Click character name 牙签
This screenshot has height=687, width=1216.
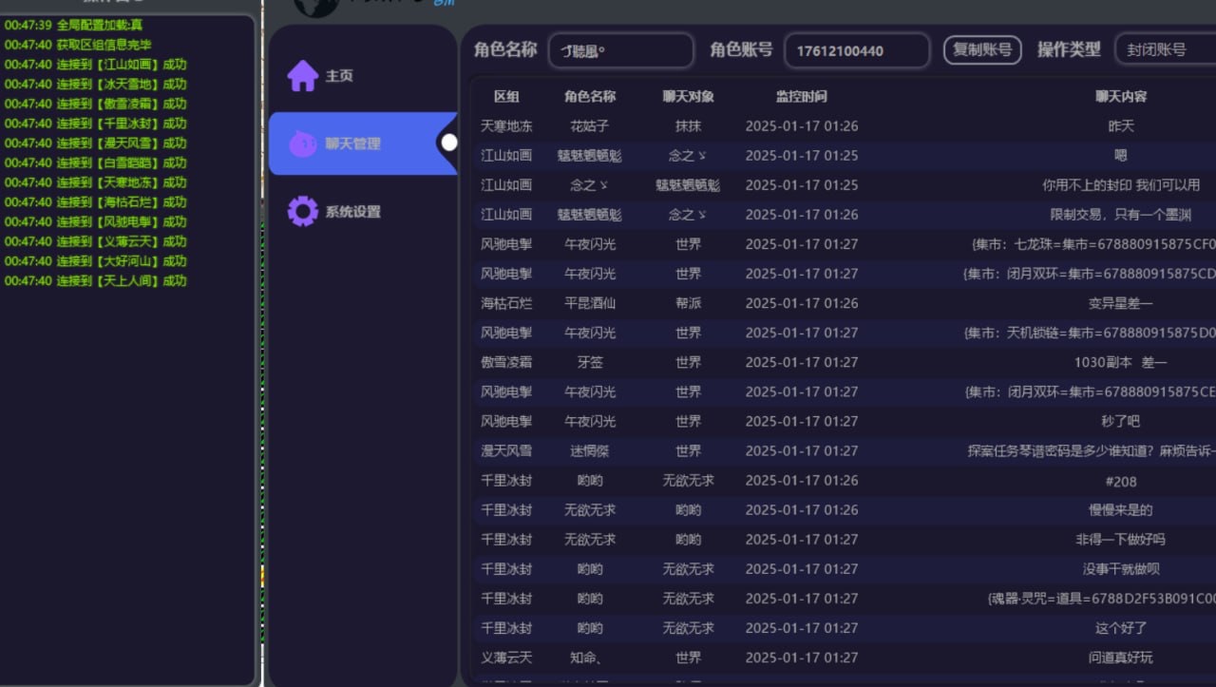tap(590, 362)
